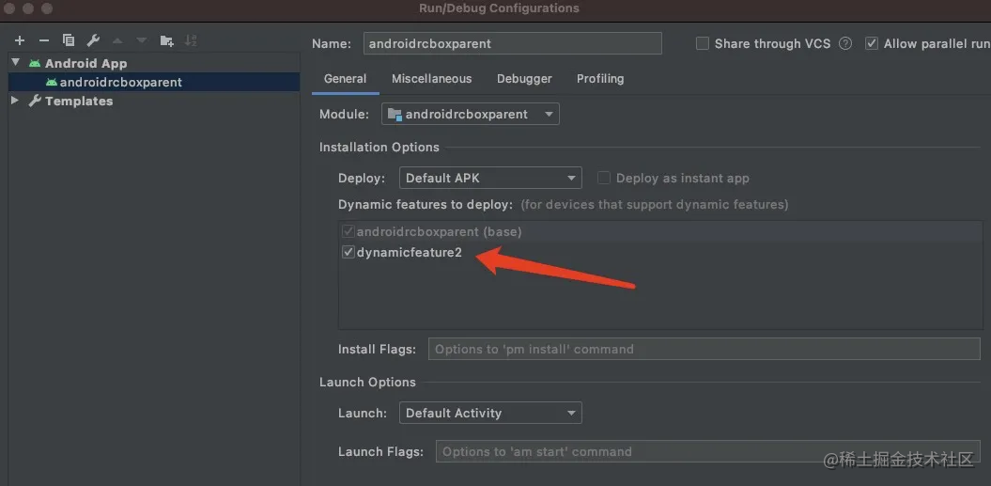This screenshot has width=991, height=486.
Task: Open edit templates wrench icon
Action: coord(93,40)
